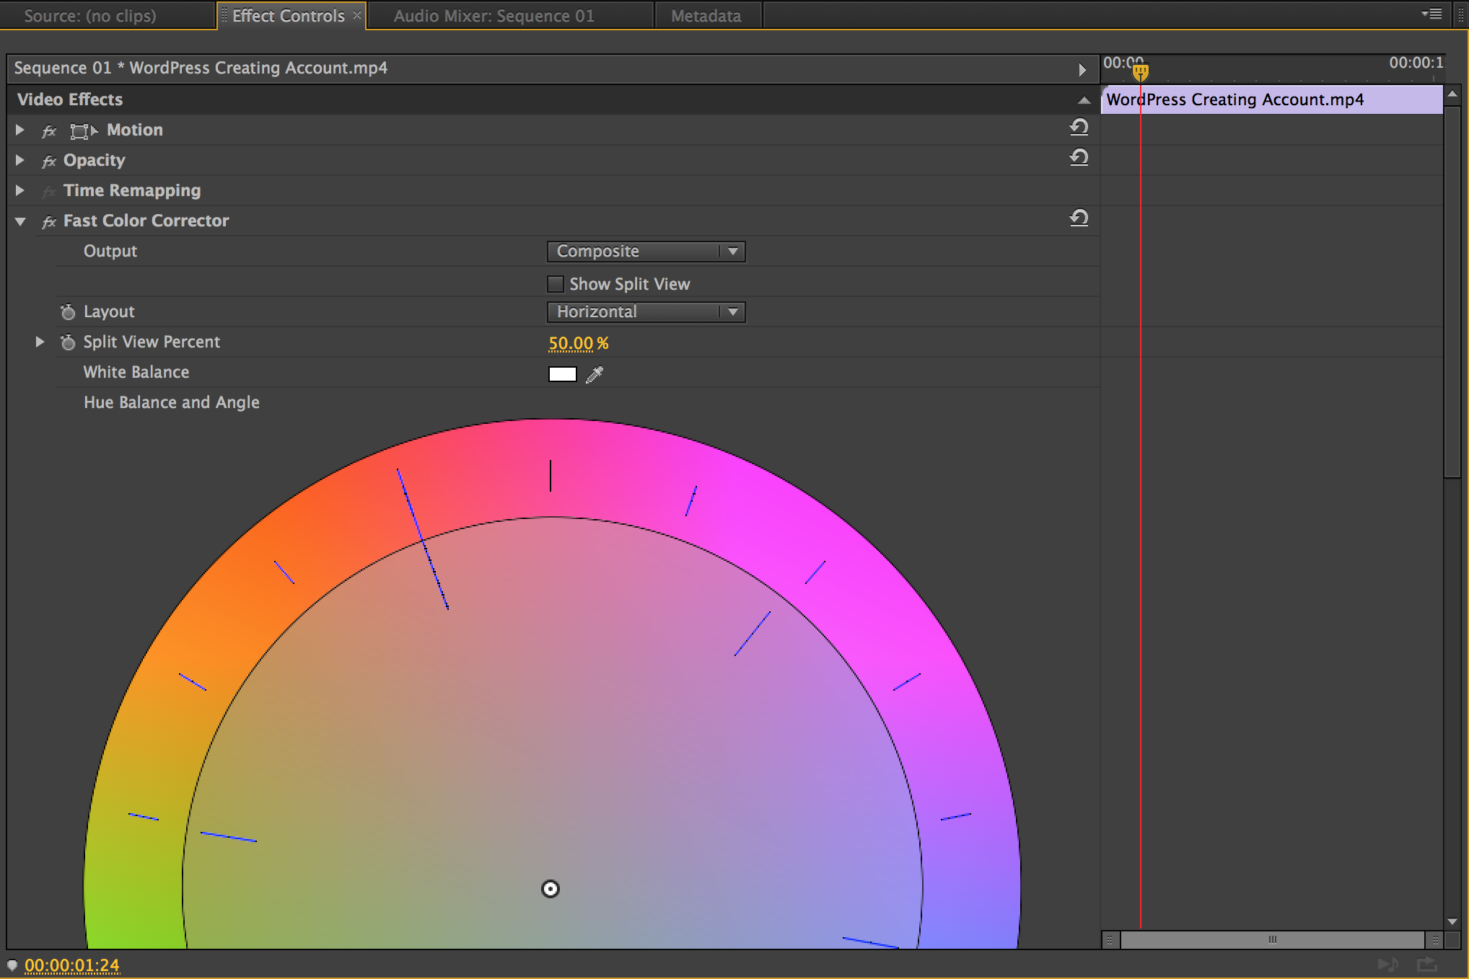Pick White Balance with the eyedropper
Viewport: 1469px width, 979px height.
point(595,374)
